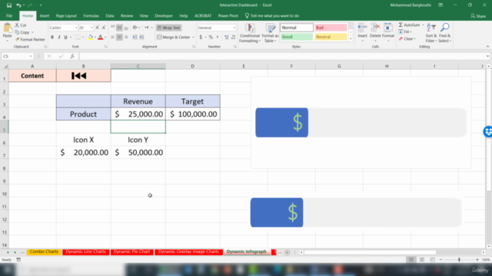The width and height of the screenshot is (492, 276).
Task: Open the Dynamic Pie Chart sheet tab
Action: pyautogui.click(x=131, y=252)
